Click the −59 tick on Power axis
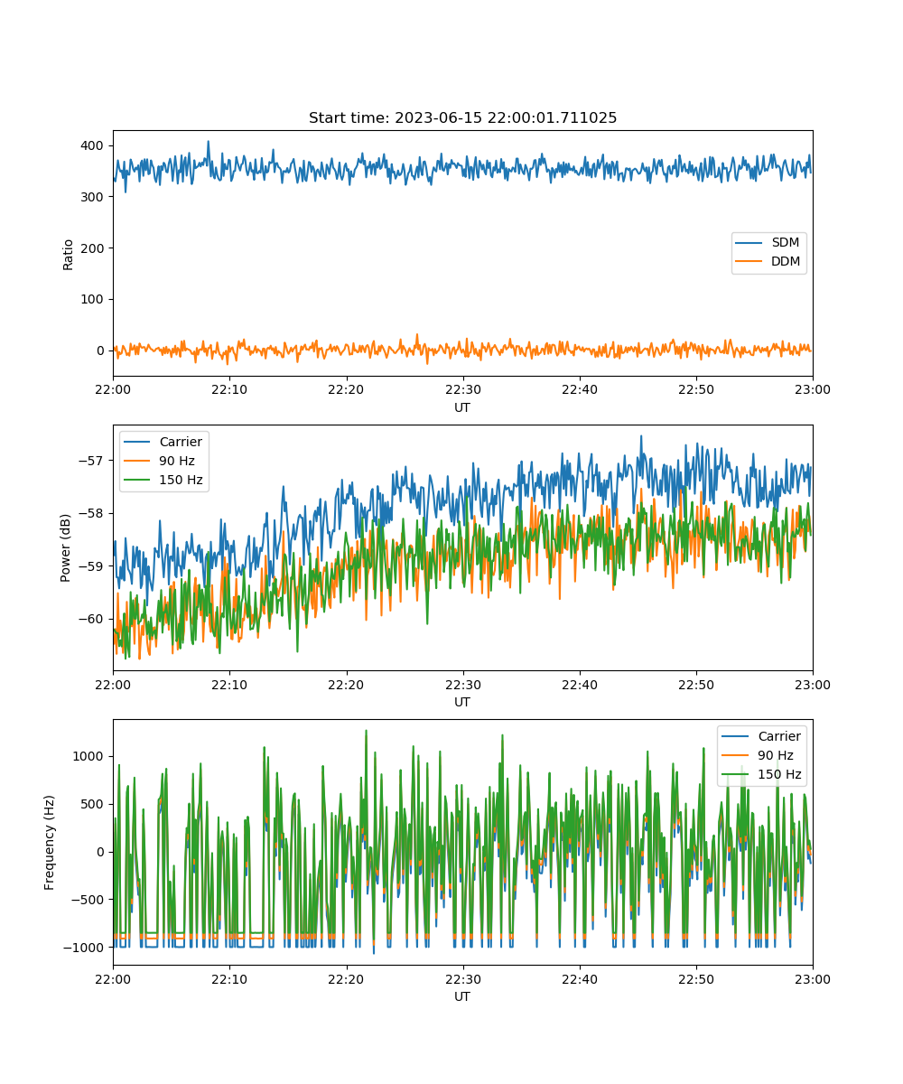 [x=93, y=566]
